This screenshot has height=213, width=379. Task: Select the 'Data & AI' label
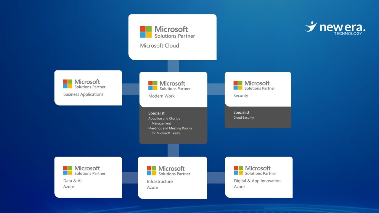[72, 181]
